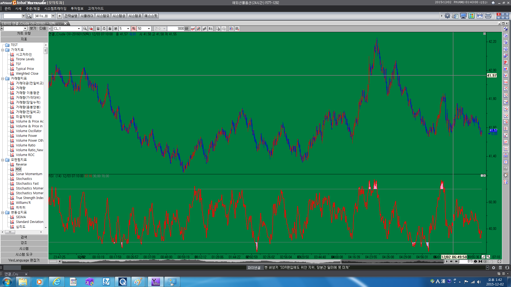Click the printer icon in top toolbar
The height and width of the screenshot is (287, 511).
pos(488,16)
